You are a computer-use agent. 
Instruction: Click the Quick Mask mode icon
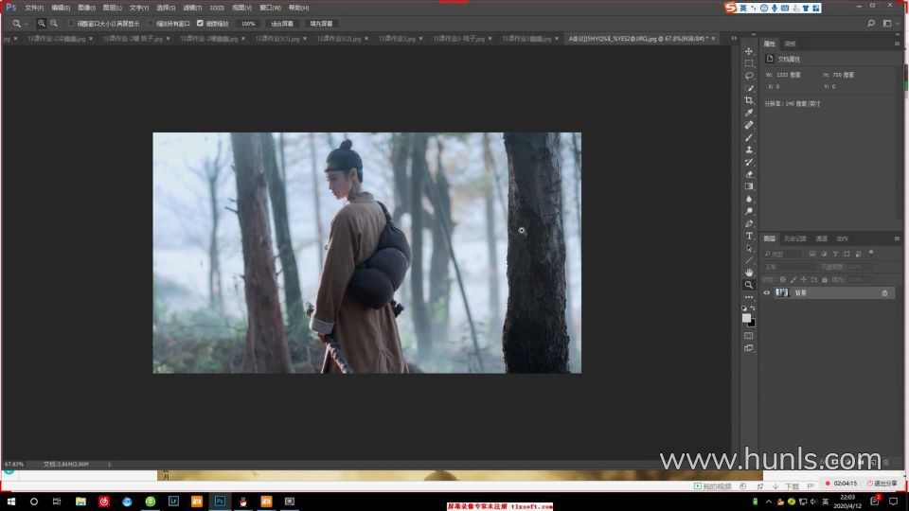[749, 335]
